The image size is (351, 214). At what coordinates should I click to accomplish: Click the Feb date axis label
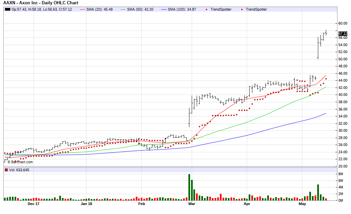[x=141, y=204]
